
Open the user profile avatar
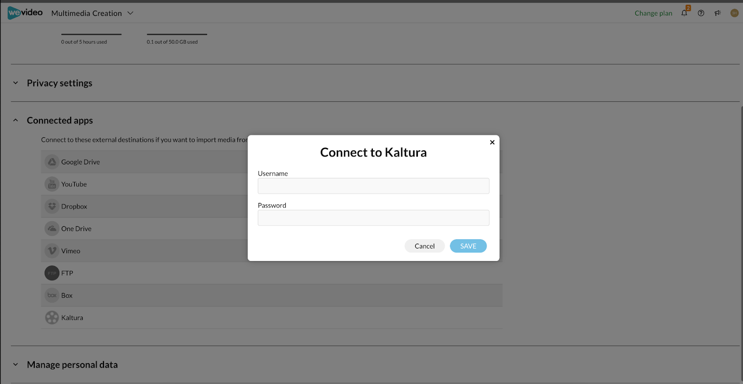tap(734, 13)
